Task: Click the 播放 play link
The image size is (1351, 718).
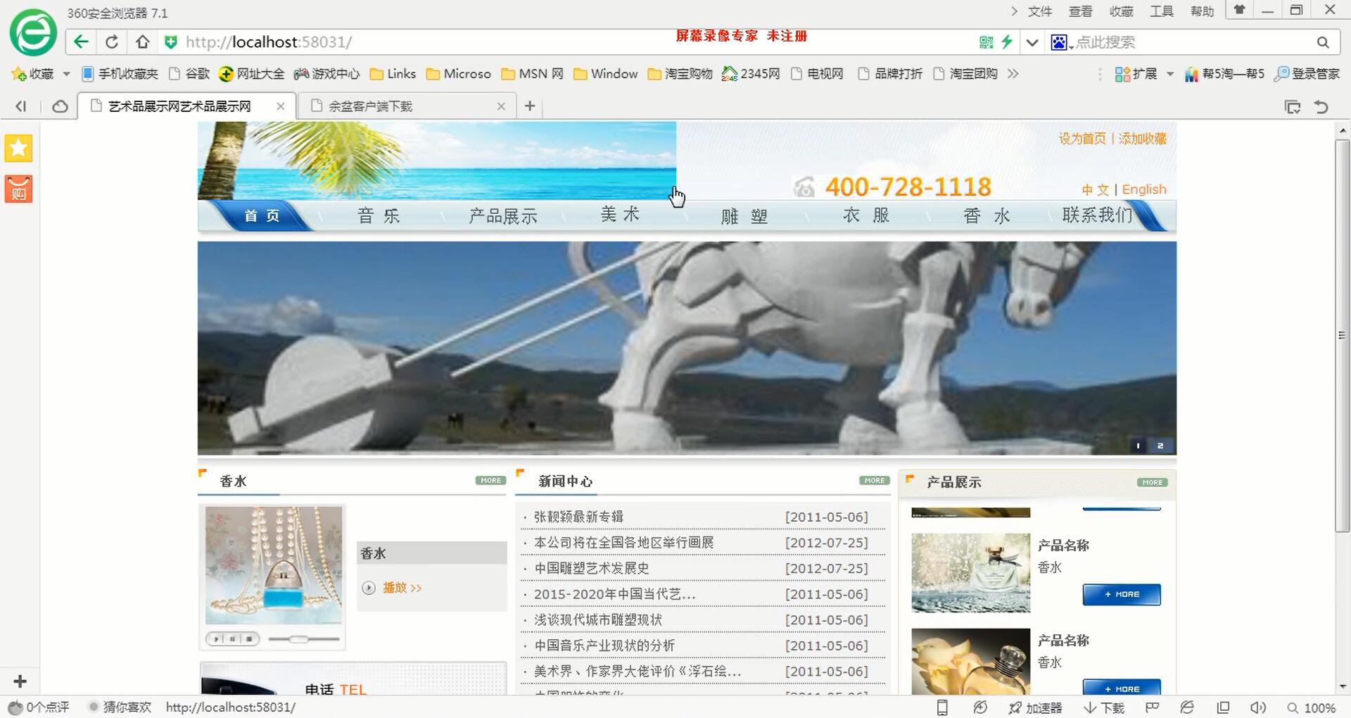Action: tap(402, 588)
